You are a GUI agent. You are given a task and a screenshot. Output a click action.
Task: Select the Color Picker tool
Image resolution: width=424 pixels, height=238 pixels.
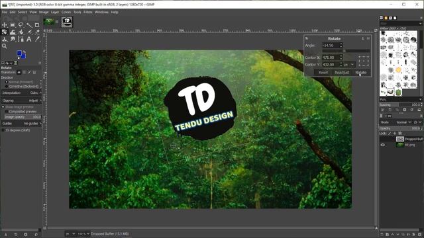[37, 39]
